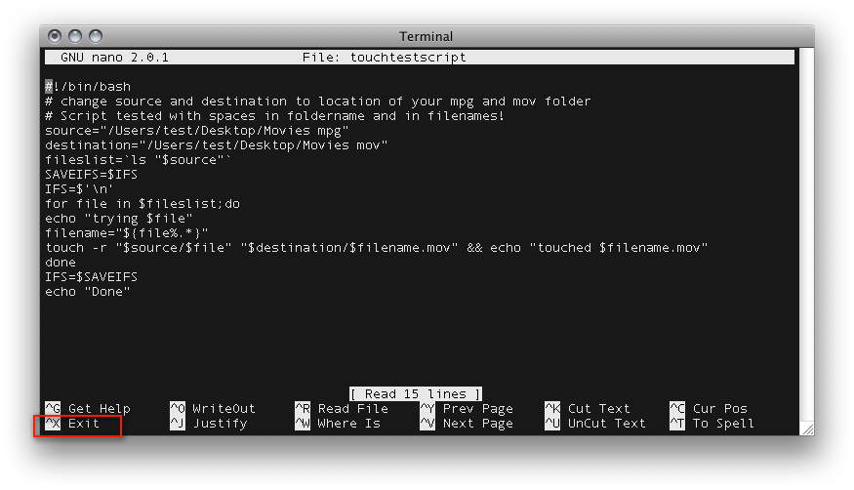Click the '[ Read 15 lines ]' status message

416,393
